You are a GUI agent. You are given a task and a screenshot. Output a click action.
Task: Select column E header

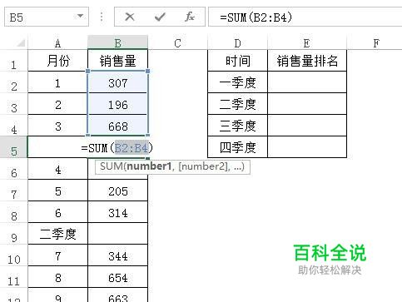pos(307,43)
